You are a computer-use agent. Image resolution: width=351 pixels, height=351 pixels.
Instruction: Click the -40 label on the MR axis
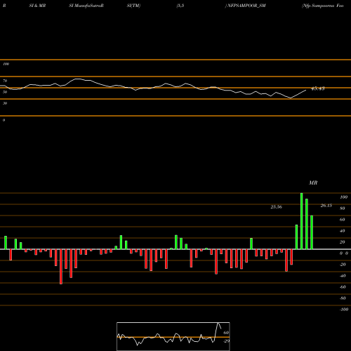(x=343, y=276)
